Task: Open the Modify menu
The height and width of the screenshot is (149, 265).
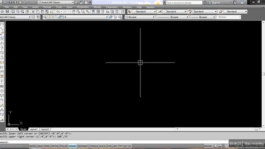Action: pyautogui.click(x=97, y=7)
